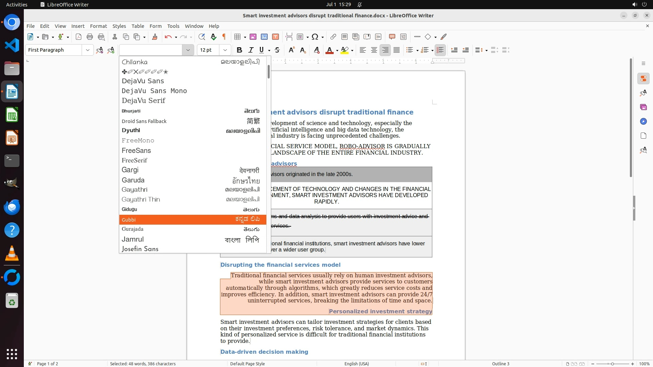Insert a special character (Omega icon)
Image resolution: width=653 pixels, height=367 pixels.
tap(315, 37)
